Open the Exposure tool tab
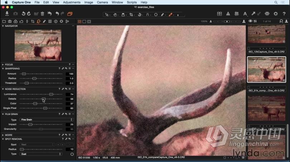 (x=21, y=21)
